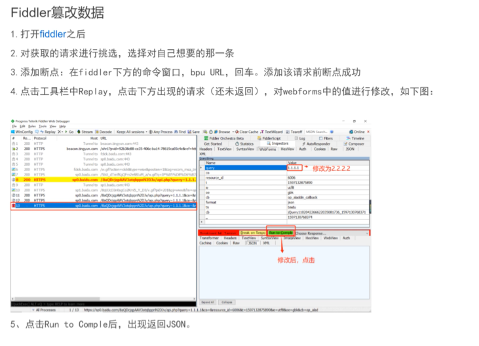Image resolution: width=479 pixels, height=346 pixels.
Task: Click the camera screenshot toolbar icon
Action: [205, 132]
